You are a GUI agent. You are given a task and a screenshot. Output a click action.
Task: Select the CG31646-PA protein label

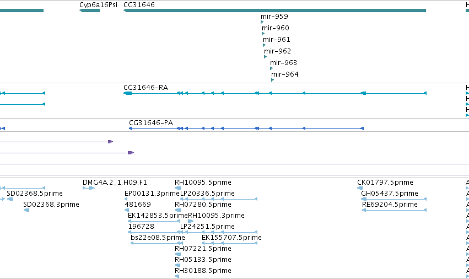pyautogui.click(x=151, y=123)
